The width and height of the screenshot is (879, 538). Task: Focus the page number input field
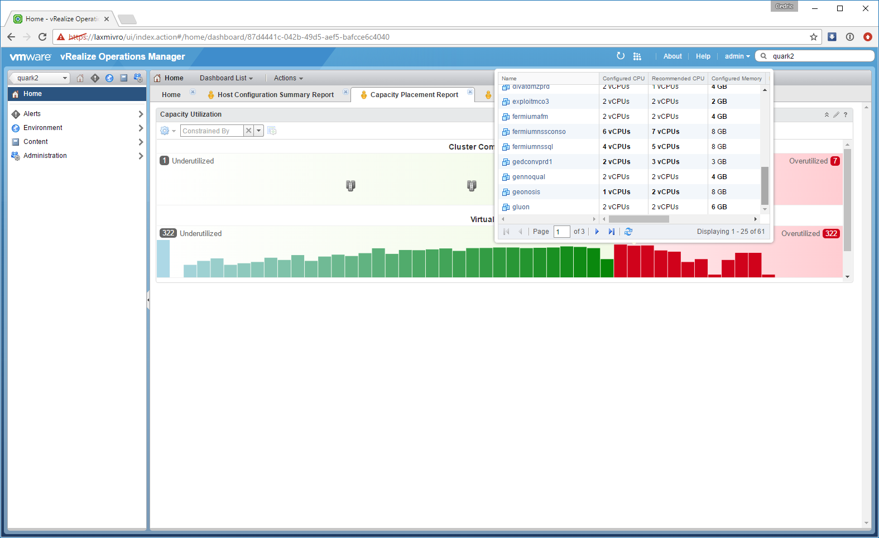coord(561,232)
